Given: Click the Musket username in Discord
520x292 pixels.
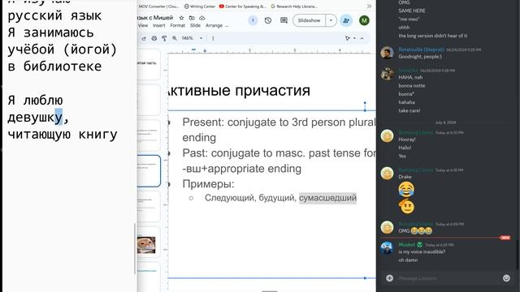Looking at the screenshot, I should pyautogui.click(x=406, y=244).
